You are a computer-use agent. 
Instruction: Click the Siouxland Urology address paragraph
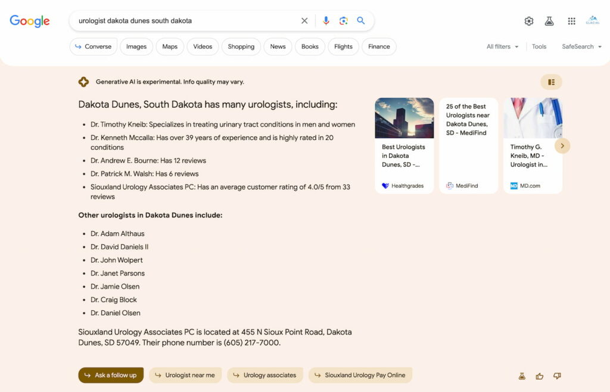(x=214, y=337)
